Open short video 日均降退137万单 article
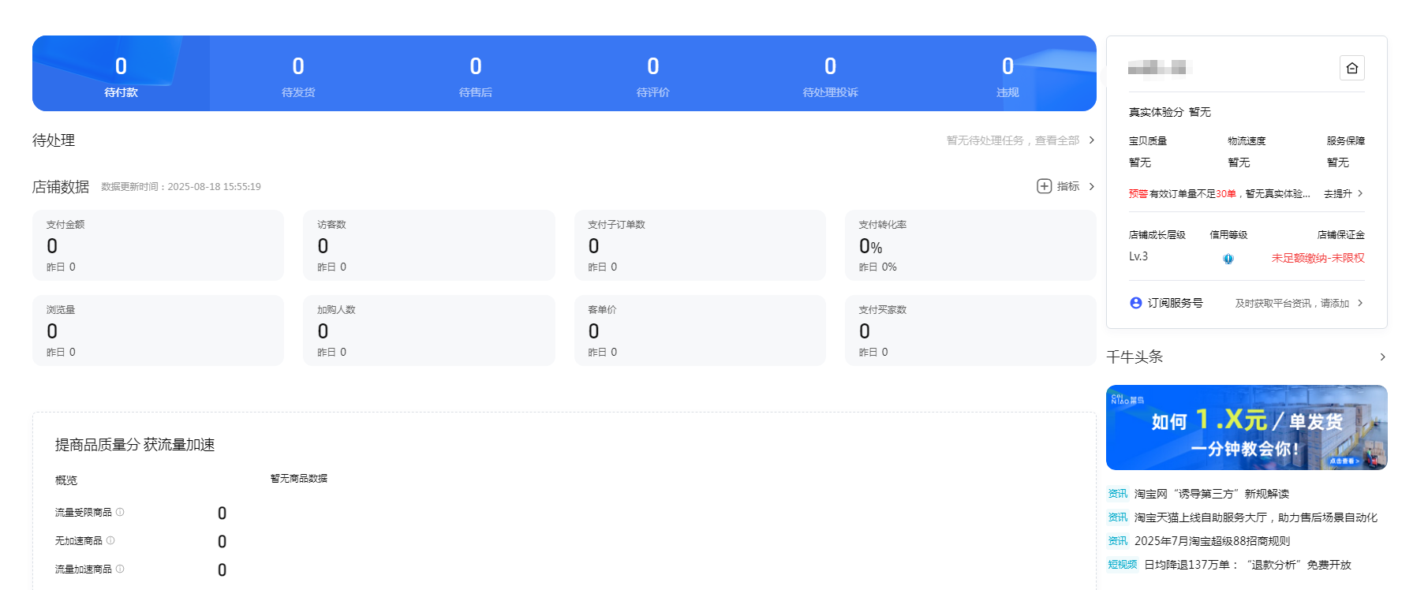The height and width of the screenshot is (590, 1413). [x=1247, y=565]
